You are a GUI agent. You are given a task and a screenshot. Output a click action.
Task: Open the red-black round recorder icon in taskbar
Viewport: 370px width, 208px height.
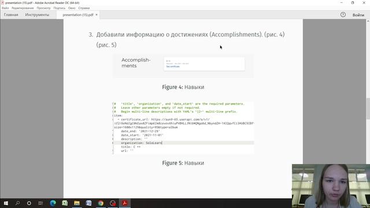113,203
